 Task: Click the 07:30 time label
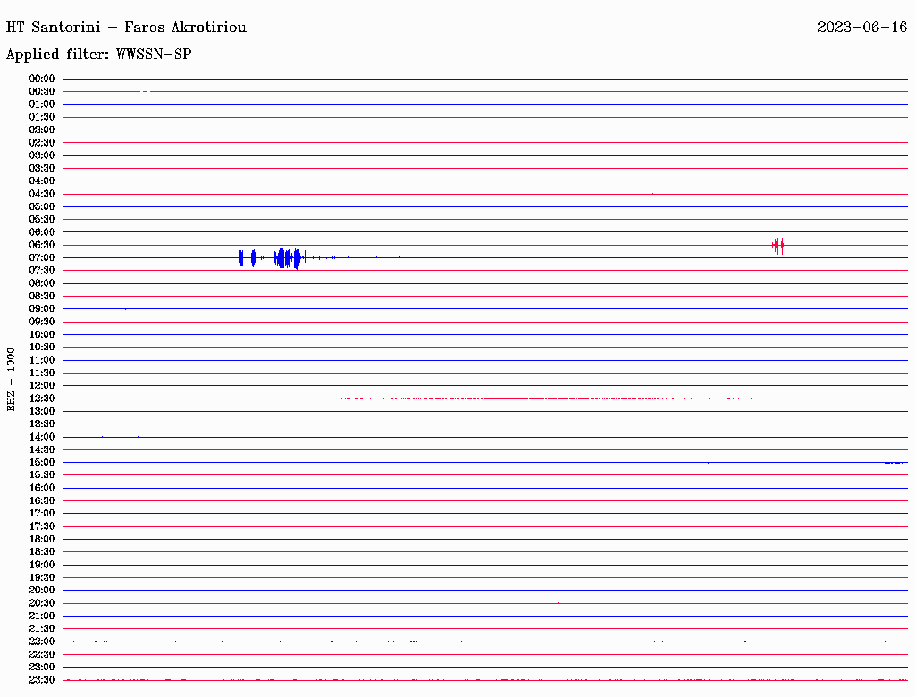(42, 271)
